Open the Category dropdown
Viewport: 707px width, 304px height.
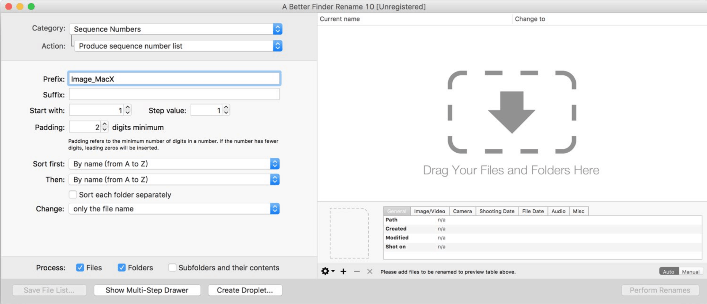pyautogui.click(x=277, y=29)
